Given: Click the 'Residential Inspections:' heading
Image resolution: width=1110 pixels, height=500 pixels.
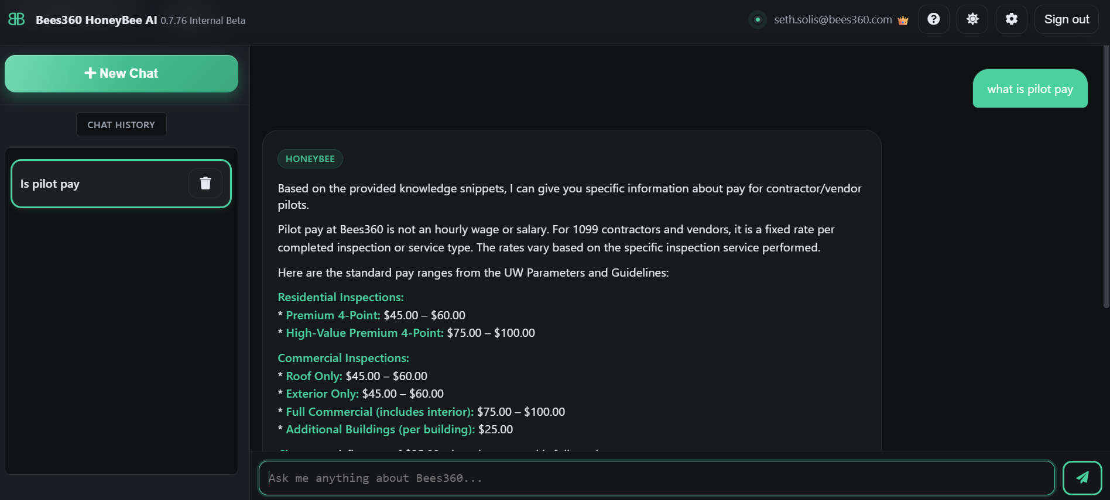Looking at the screenshot, I should click(x=341, y=297).
